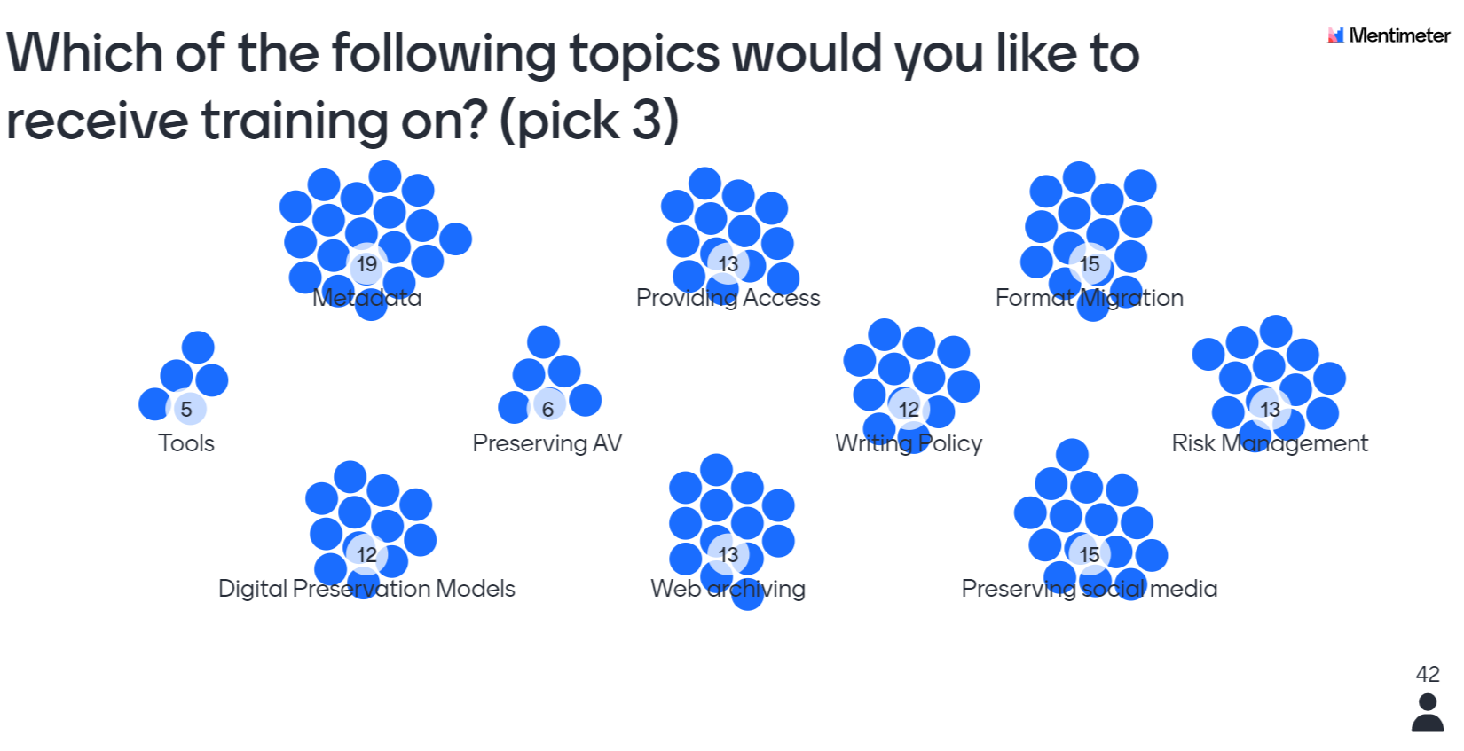Click the question title text
1464x751 pixels.
pos(573,86)
